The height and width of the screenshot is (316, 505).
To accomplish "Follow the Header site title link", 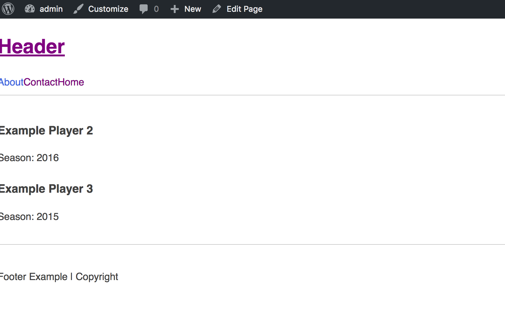I will [32, 47].
